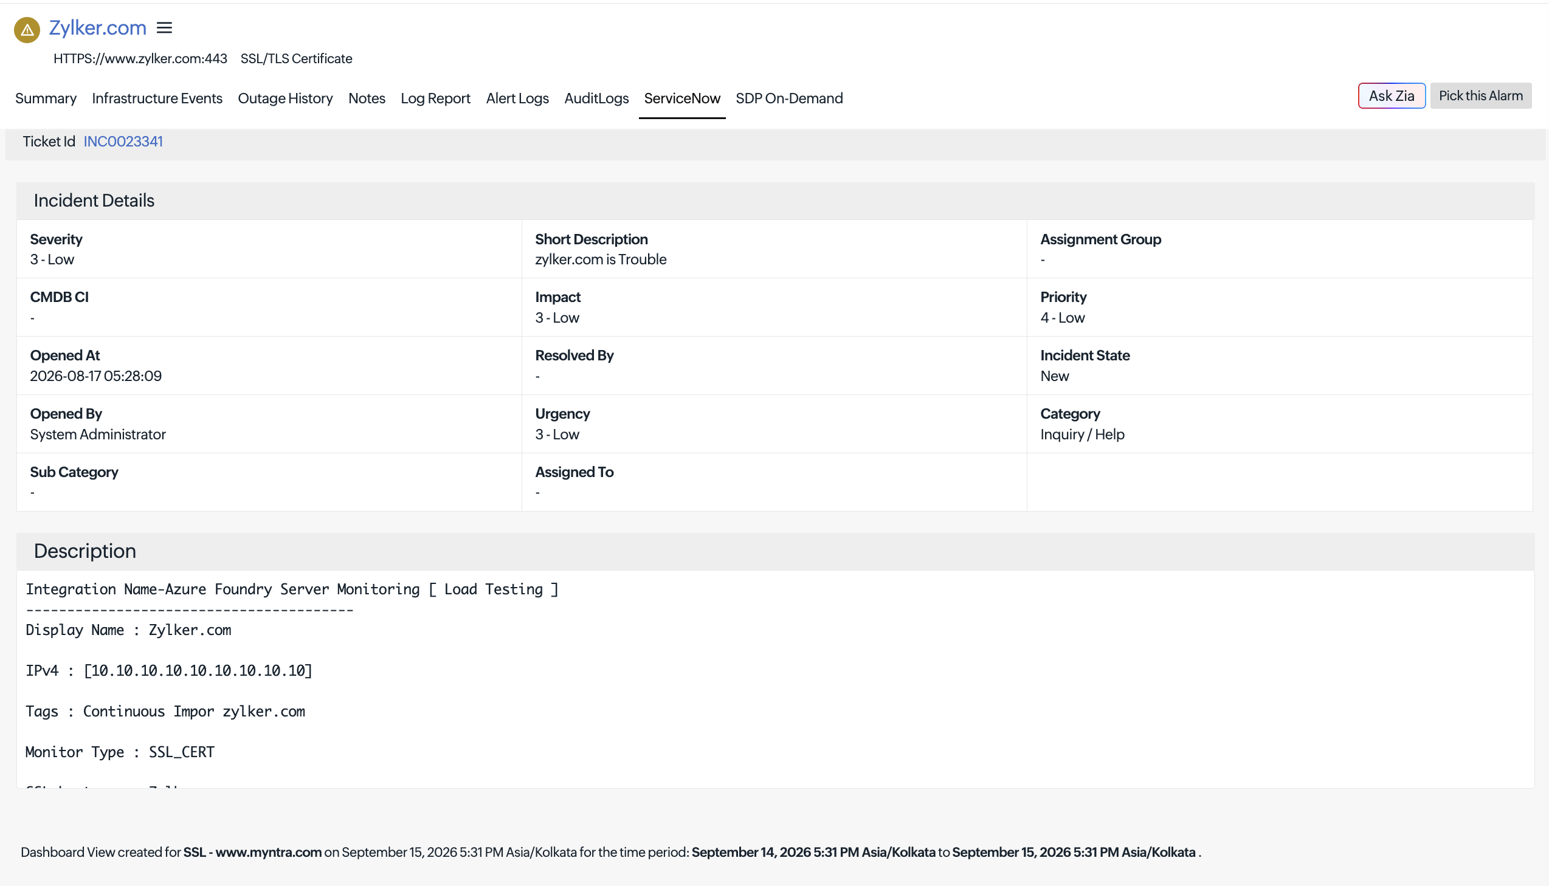Click the HTTPS://www.zylker.com:443 URL text
The width and height of the screenshot is (1549, 886).
click(x=140, y=58)
